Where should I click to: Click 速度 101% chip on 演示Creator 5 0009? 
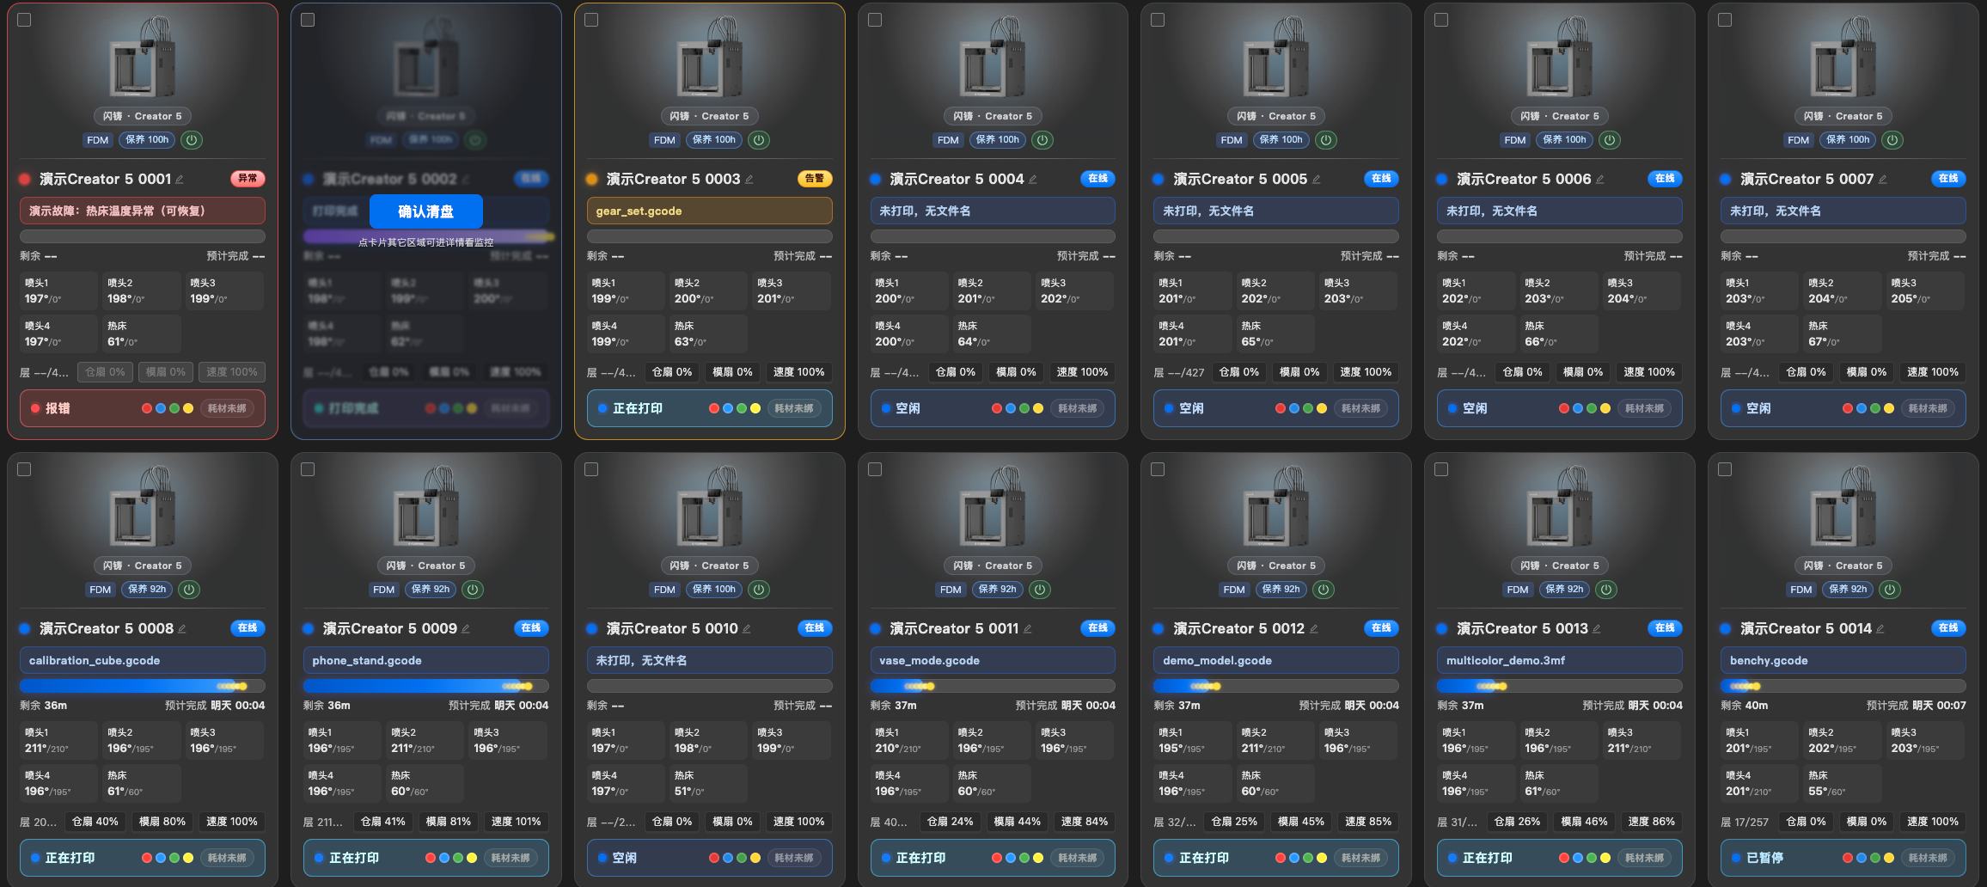click(517, 822)
